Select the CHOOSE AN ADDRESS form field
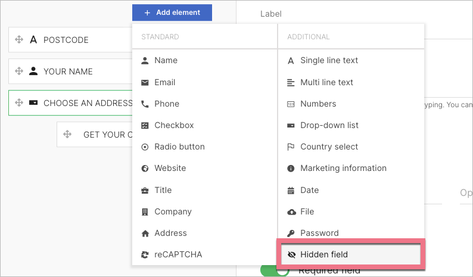The width and height of the screenshot is (473, 277). coord(83,103)
